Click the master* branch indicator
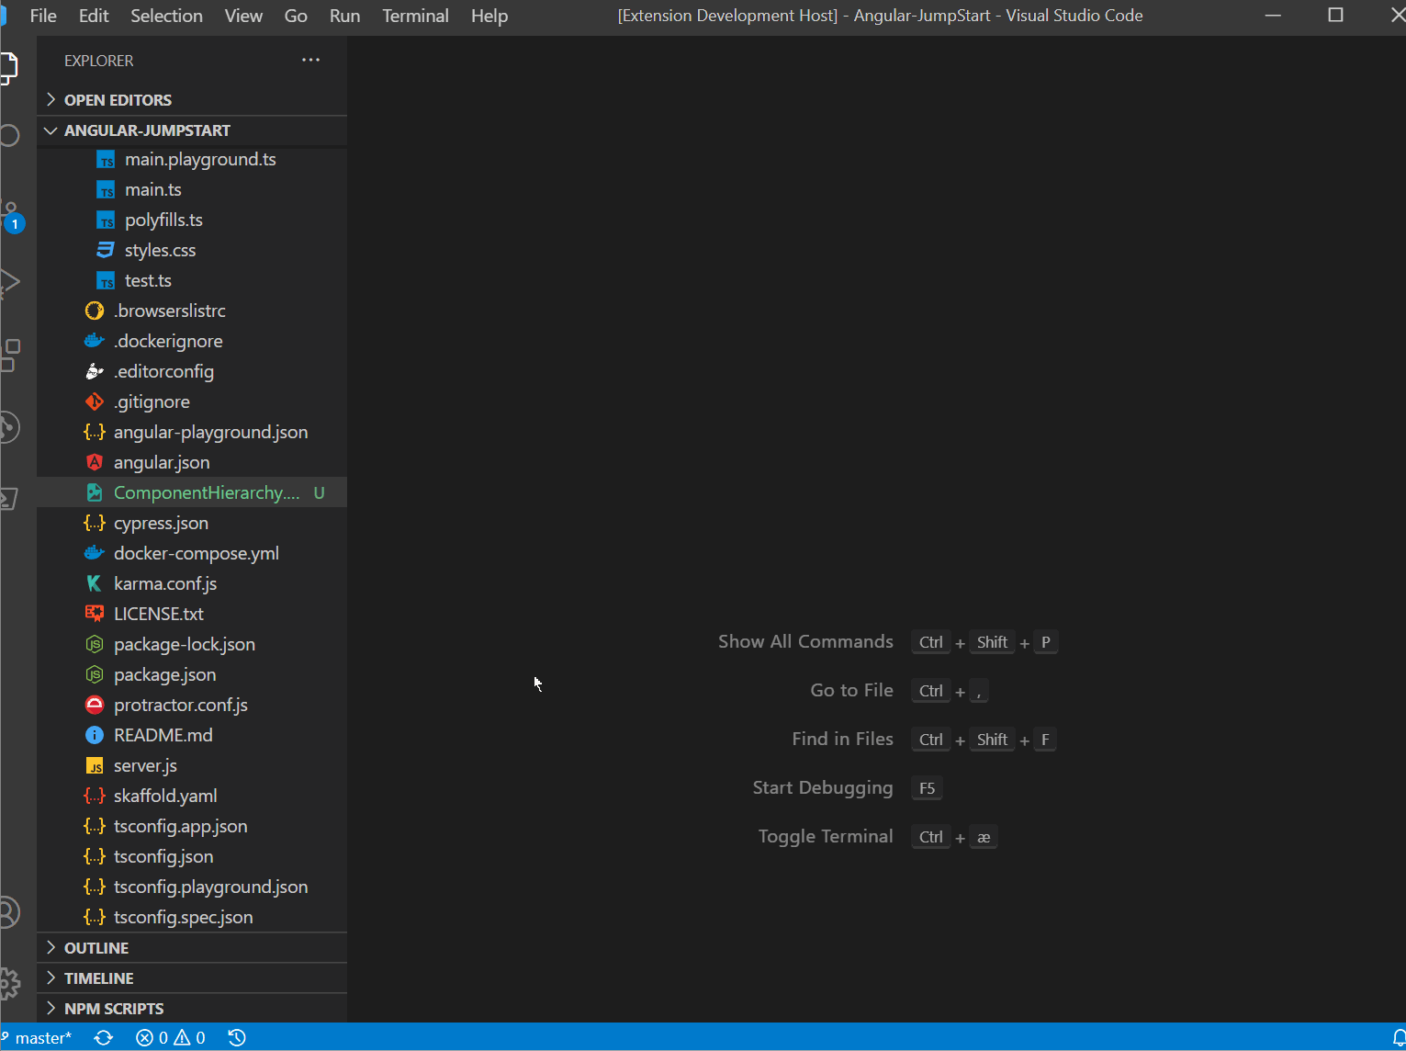The image size is (1406, 1051). coord(37,1037)
